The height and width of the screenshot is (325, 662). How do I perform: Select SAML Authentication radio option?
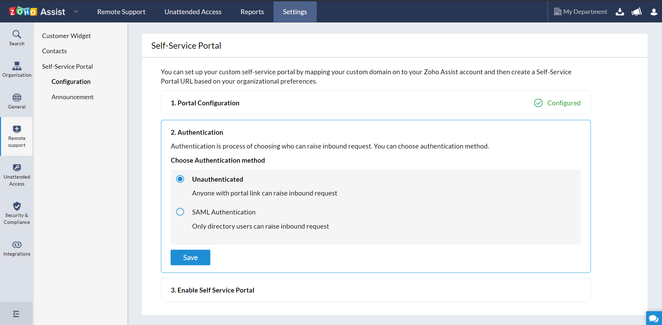180,212
